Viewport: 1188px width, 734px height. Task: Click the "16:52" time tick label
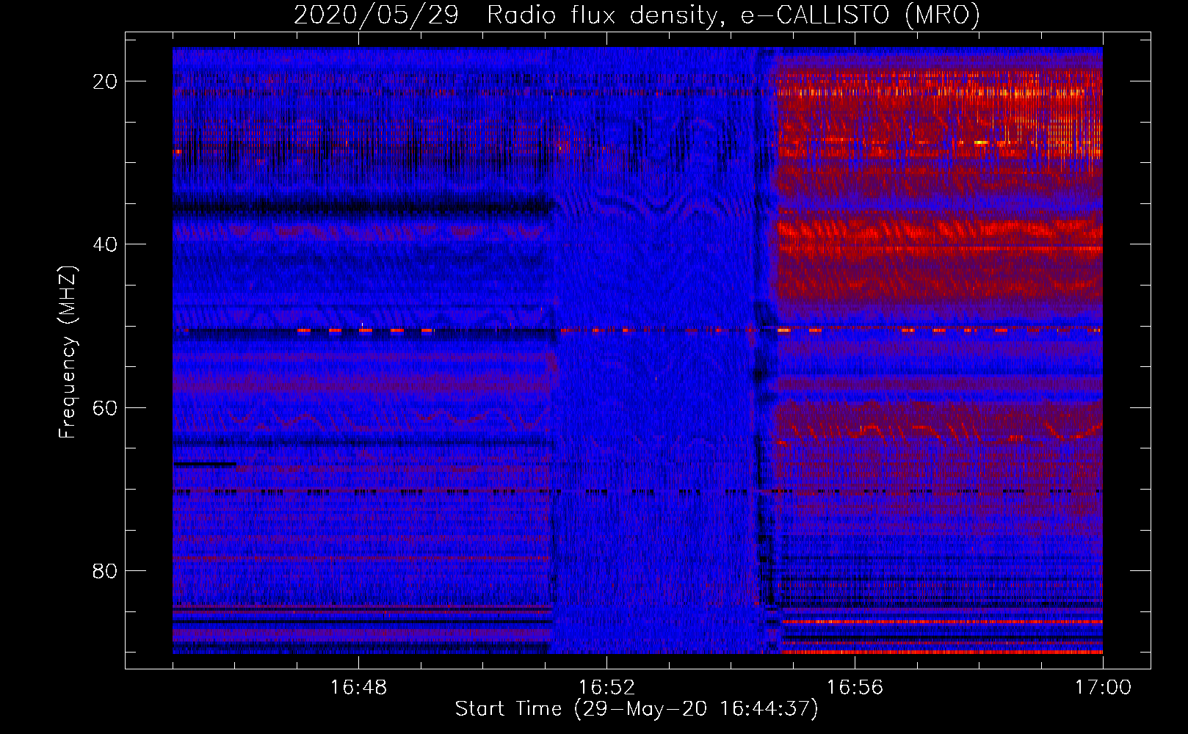click(x=606, y=688)
